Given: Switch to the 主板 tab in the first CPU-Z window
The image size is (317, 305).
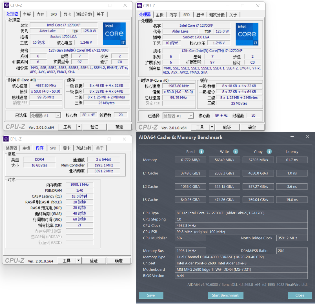Looking at the screenshot, I should (x=27, y=14).
